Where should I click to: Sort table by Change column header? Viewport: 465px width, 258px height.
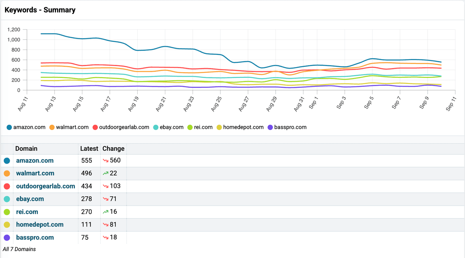pos(113,149)
